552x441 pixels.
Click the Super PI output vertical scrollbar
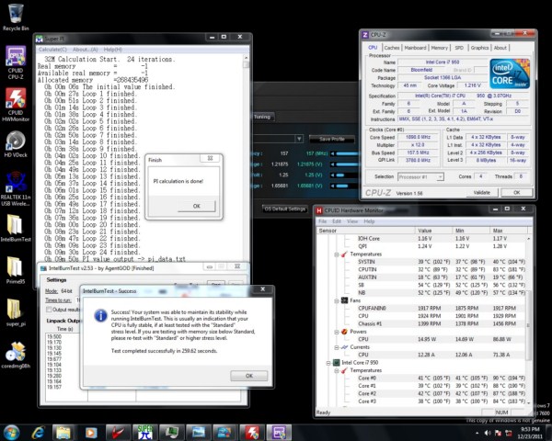click(246, 157)
